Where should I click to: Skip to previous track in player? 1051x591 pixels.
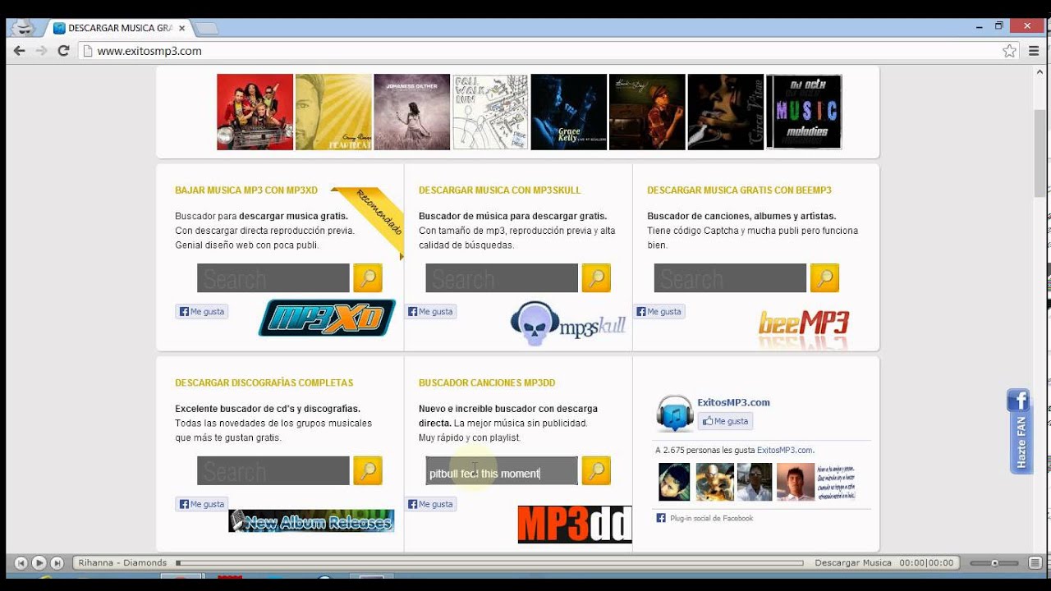pyautogui.click(x=21, y=563)
